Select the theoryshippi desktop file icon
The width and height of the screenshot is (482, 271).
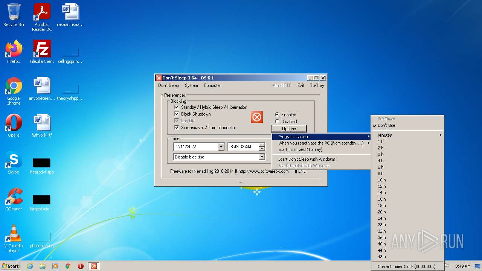[70, 92]
